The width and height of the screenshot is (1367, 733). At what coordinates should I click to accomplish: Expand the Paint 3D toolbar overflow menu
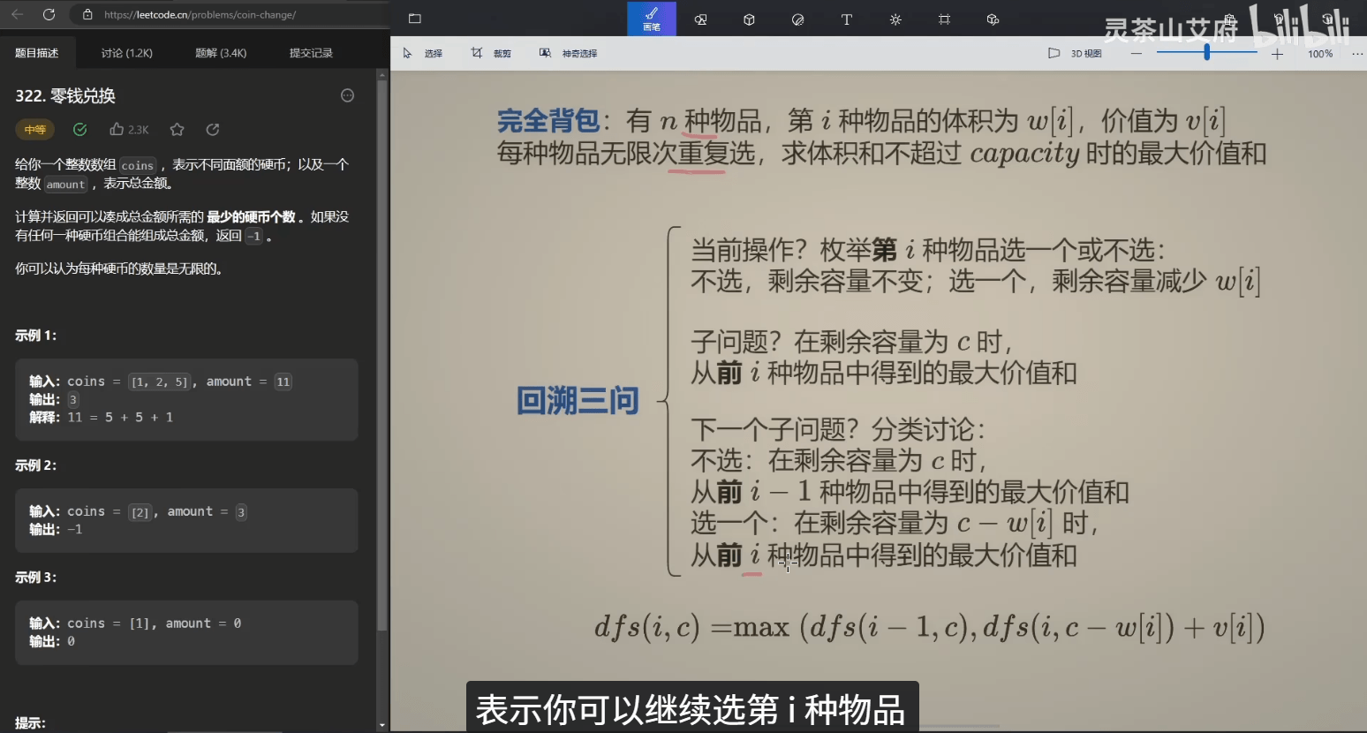1356,54
